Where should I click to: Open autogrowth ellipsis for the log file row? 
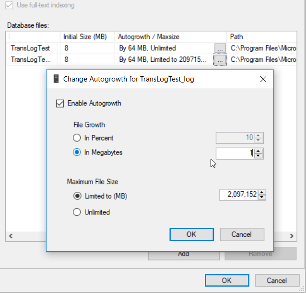click(x=220, y=60)
